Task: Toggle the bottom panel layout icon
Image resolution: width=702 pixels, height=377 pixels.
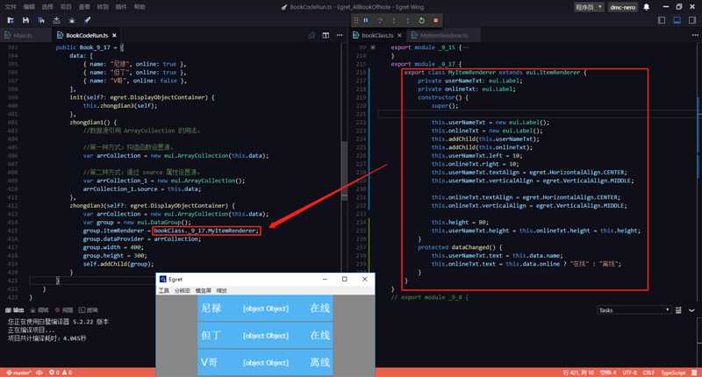Action: point(677,20)
